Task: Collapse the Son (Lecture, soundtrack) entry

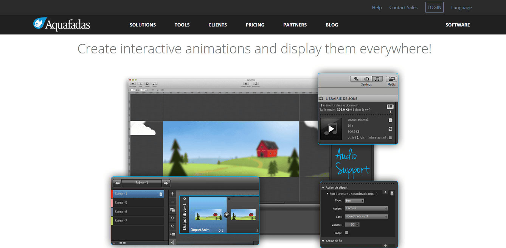Action: [327, 194]
